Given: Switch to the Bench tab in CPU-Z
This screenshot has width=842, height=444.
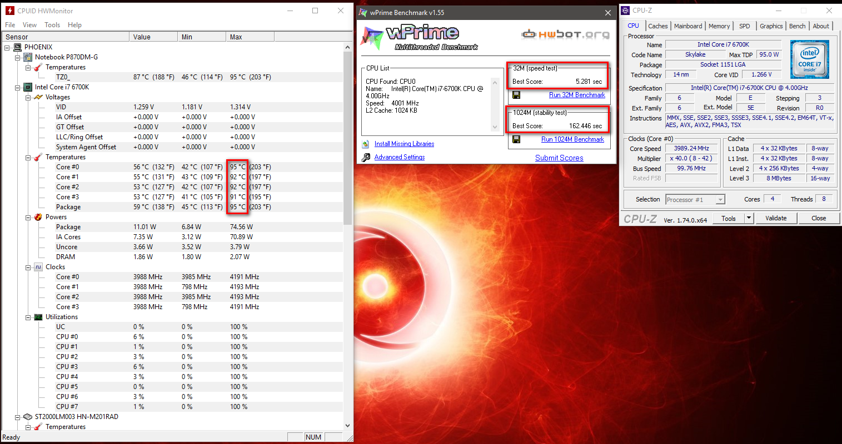Looking at the screenshot, I should pyautogui.click(x=798, y=26).
